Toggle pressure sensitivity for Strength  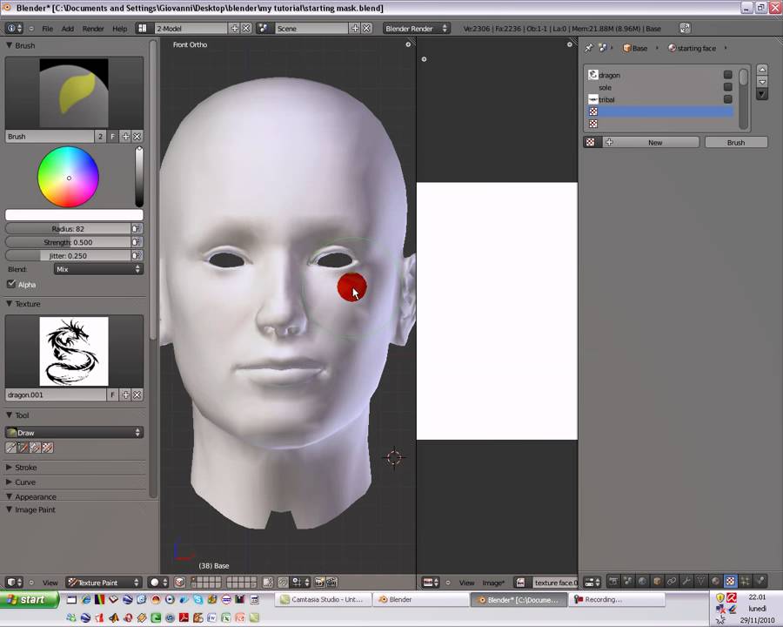coord(137,242)
